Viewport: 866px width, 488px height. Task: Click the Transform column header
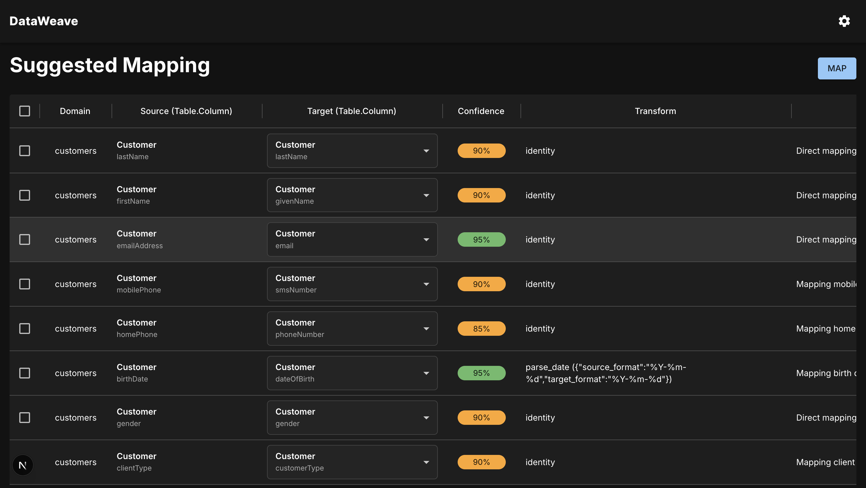(x=655, y=111)
